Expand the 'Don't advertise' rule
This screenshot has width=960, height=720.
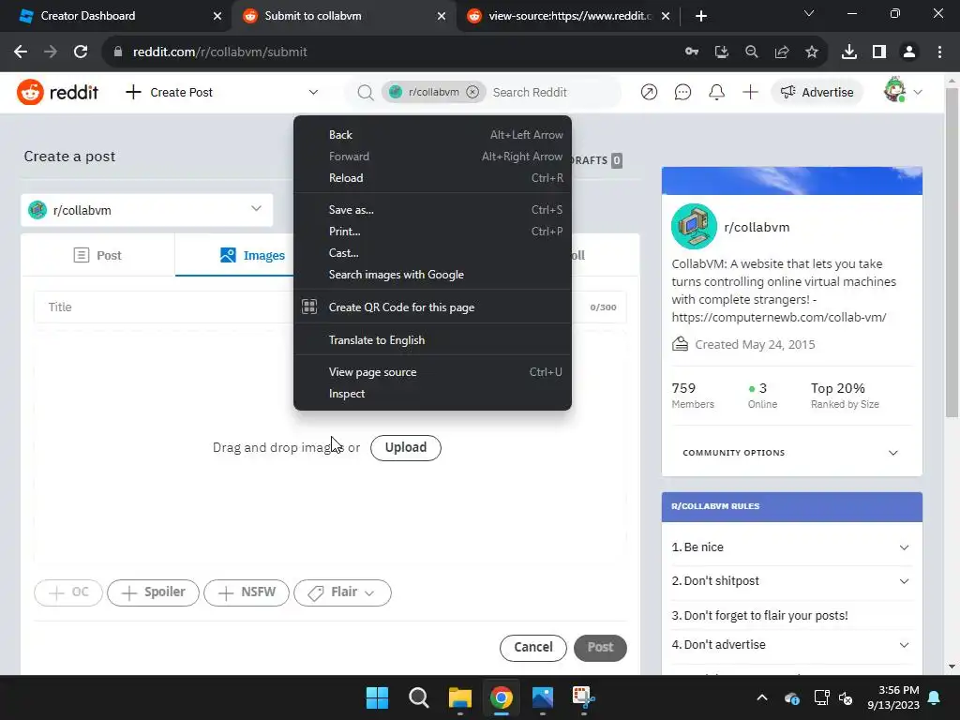[791, 645]
